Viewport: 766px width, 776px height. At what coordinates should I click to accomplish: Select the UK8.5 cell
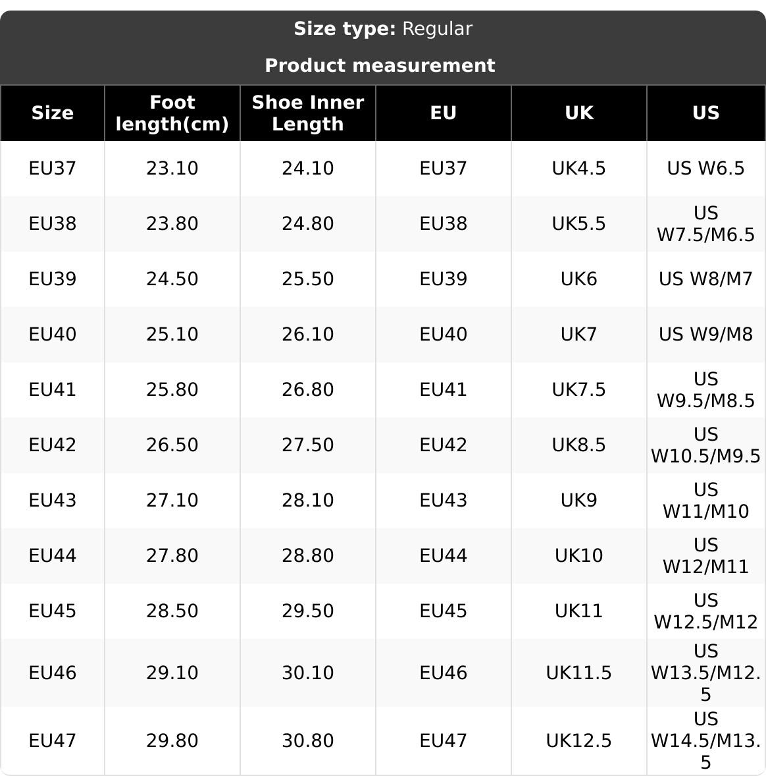[578, 445]
